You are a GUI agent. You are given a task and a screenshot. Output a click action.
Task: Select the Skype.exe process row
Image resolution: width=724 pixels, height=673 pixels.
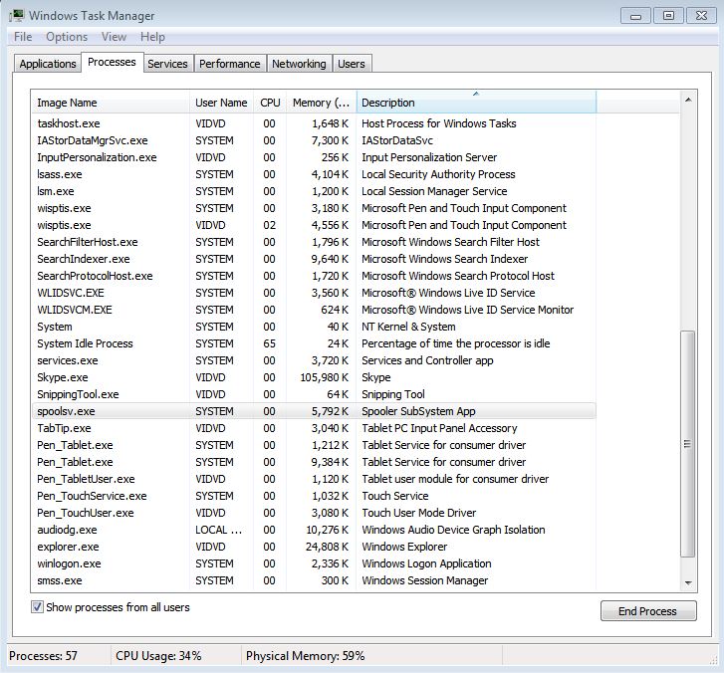click(x=63, y=377)
